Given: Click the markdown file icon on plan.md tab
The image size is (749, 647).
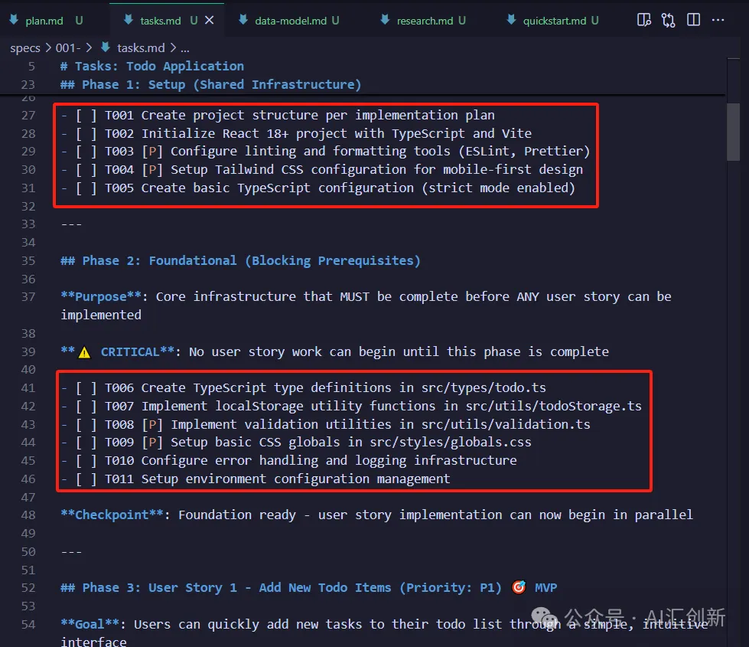Looking at the screenshot, I should pyautogui.click(x=14, y=21).
